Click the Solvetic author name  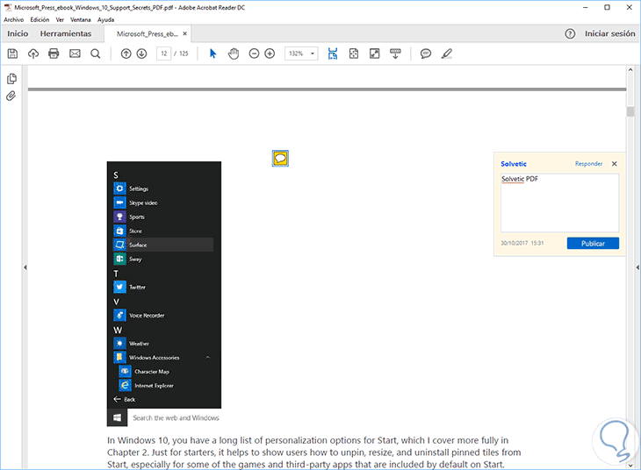tap(514, 164)
